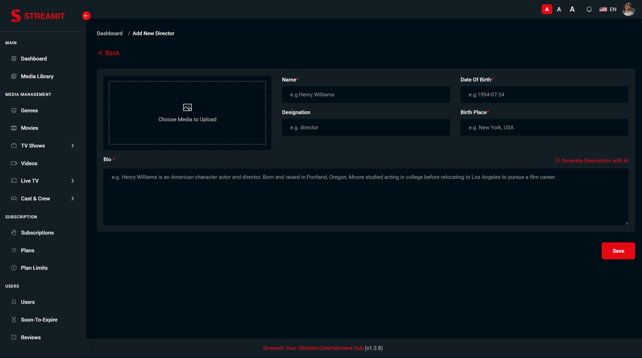Image resolution: width=642 pixels, height=358 pixels.
Task: Go to Genres menu item
Action: point(29,110)
